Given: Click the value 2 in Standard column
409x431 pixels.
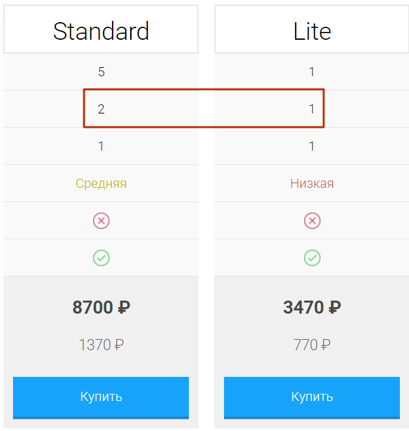Looking at the screenshot, I should [101, 109].
